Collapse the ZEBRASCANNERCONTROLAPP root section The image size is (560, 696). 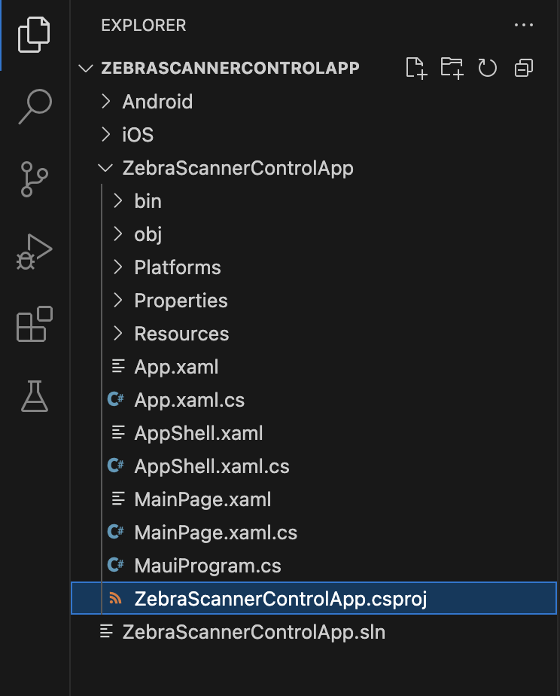pos(230,68)
